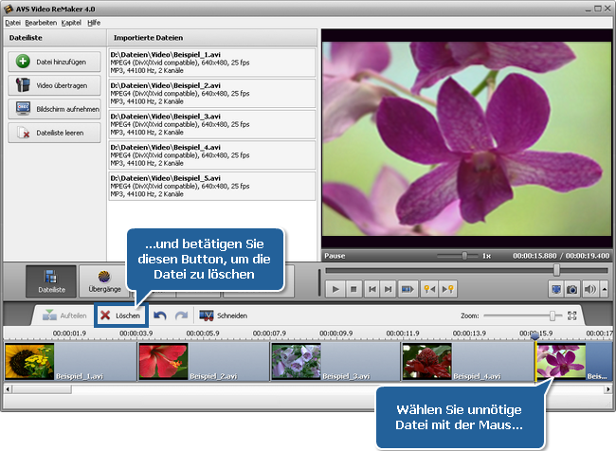Click the playback speed slider handle

click(464, 256)
